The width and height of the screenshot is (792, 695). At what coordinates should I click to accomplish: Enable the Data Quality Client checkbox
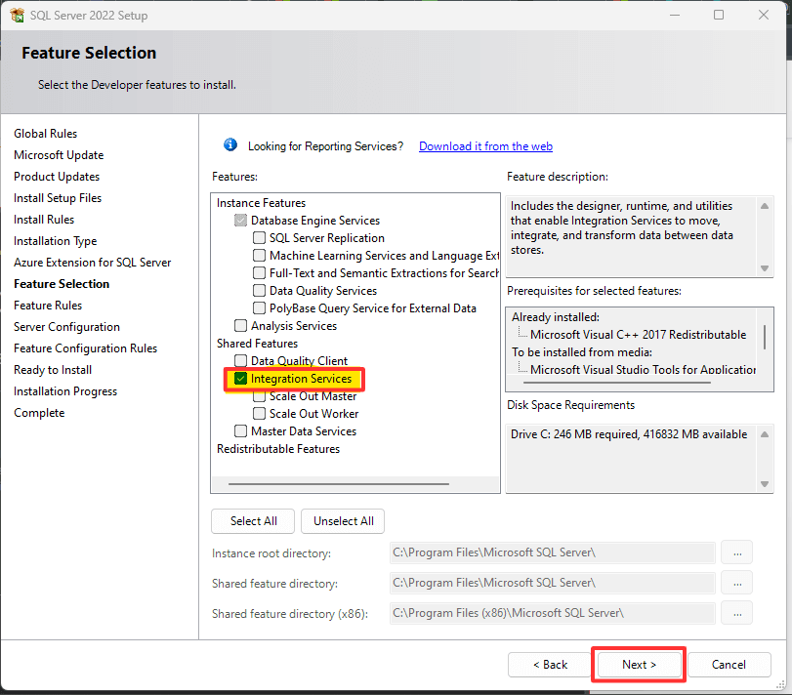coord(240,360)
